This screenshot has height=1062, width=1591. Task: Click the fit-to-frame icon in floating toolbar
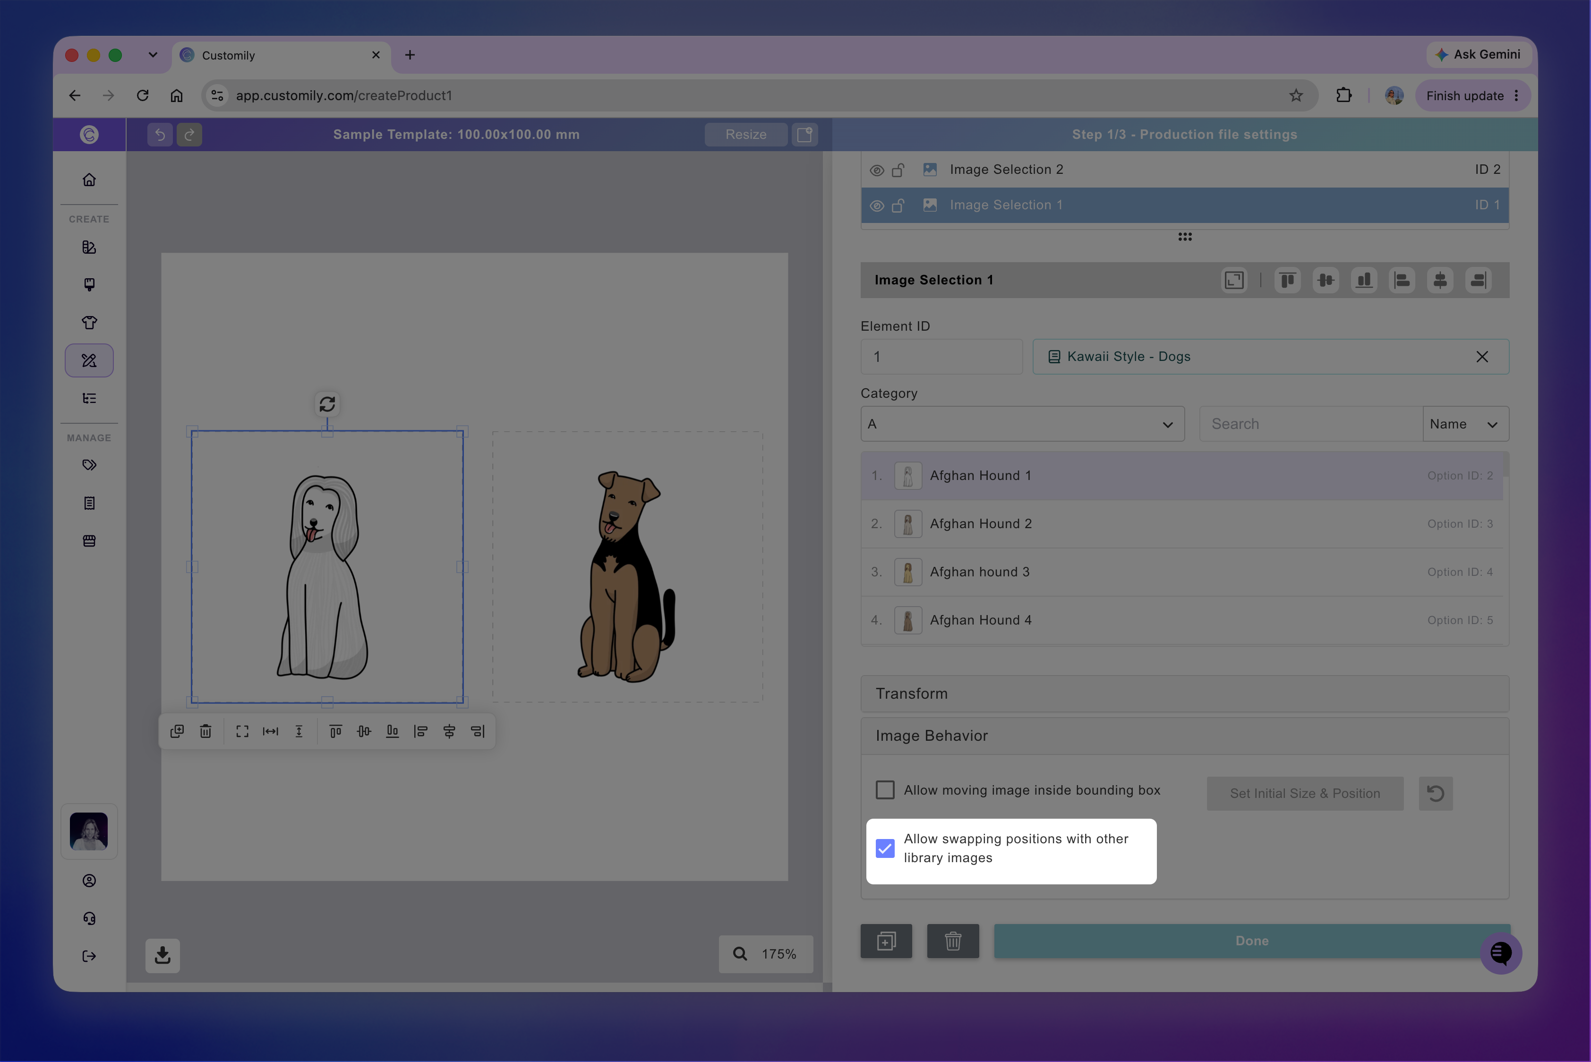242,731
